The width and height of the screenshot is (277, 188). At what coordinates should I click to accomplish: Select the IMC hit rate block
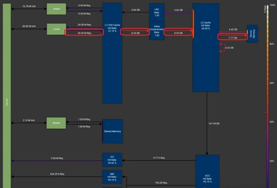pyautogui.click(x=112, y=177)
